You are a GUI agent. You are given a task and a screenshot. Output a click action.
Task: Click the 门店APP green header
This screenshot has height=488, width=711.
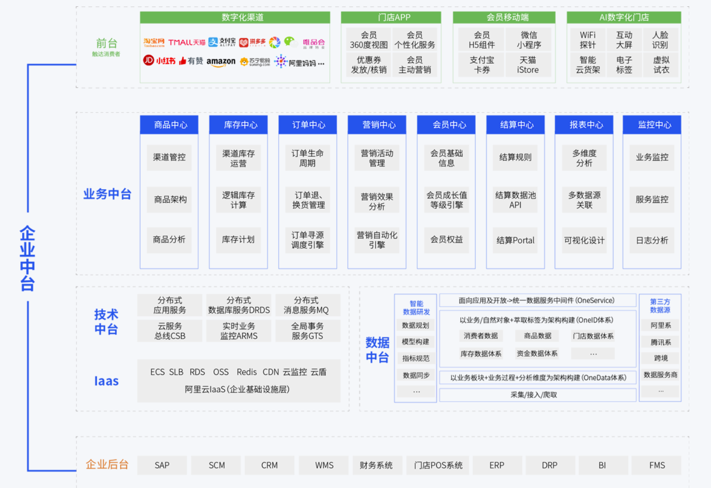391,17
